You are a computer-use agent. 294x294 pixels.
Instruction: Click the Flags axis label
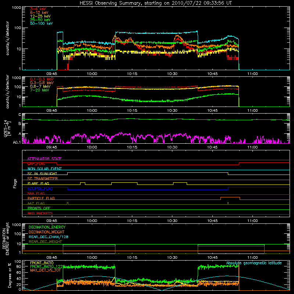[15, 183]
